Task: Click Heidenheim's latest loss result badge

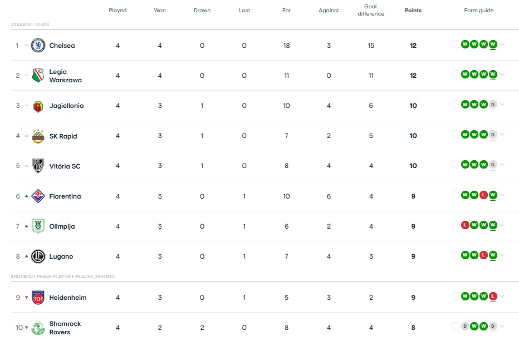Action: click(x=492, y=296)
